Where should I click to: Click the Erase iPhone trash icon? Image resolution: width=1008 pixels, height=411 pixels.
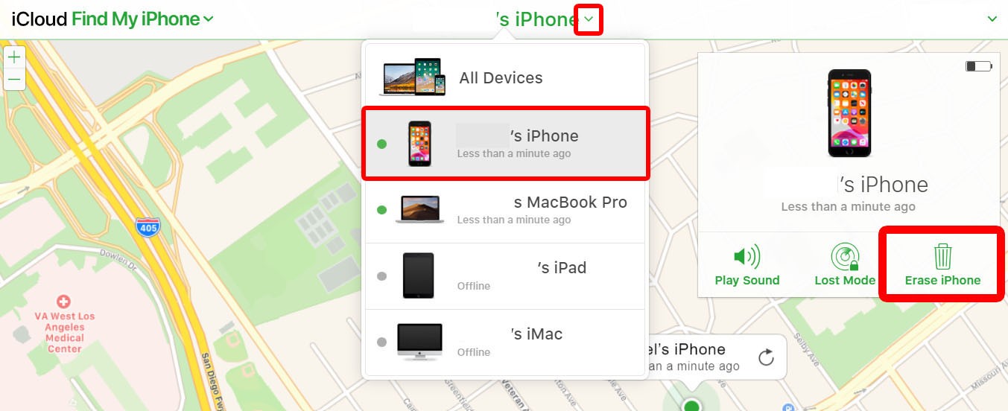coord(942,256)
